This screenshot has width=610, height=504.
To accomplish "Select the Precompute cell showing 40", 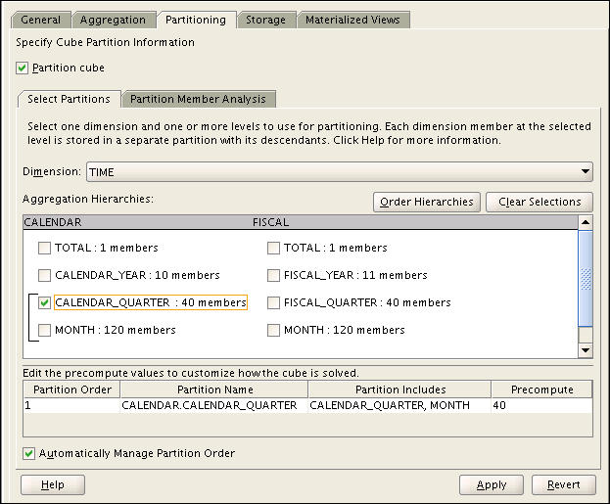I will (540, 405).
